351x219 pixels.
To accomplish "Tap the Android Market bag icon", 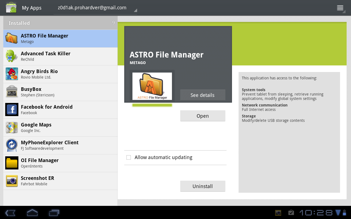I will coord(11,8).
